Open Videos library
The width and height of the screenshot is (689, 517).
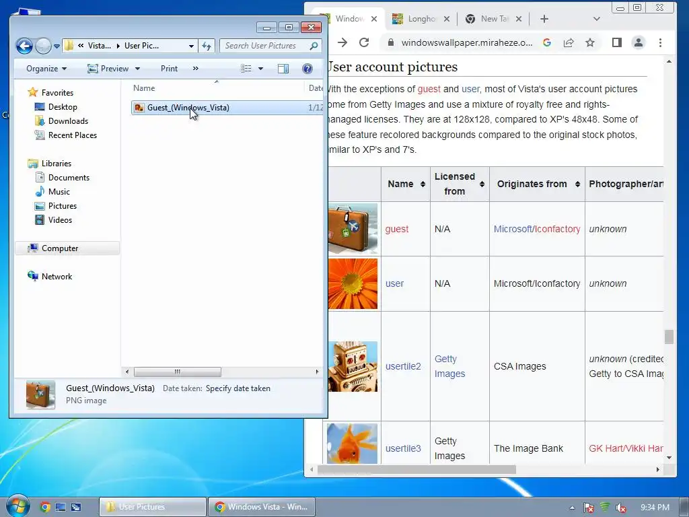point(60,220)
